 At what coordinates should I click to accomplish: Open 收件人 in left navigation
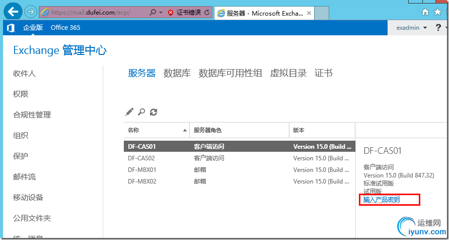point(24,74)
